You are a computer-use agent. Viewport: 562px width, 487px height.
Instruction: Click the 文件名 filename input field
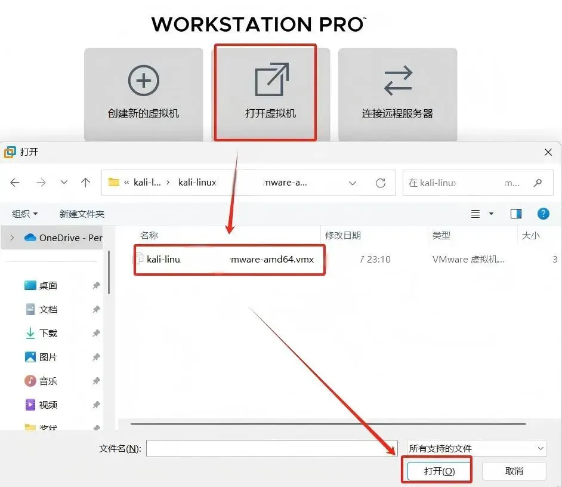point(271,448)
